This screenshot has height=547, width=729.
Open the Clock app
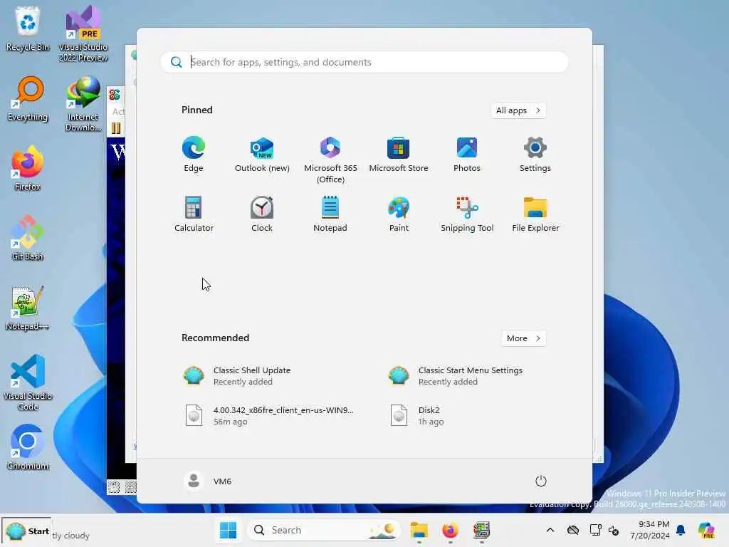click(x=262, y=214)
